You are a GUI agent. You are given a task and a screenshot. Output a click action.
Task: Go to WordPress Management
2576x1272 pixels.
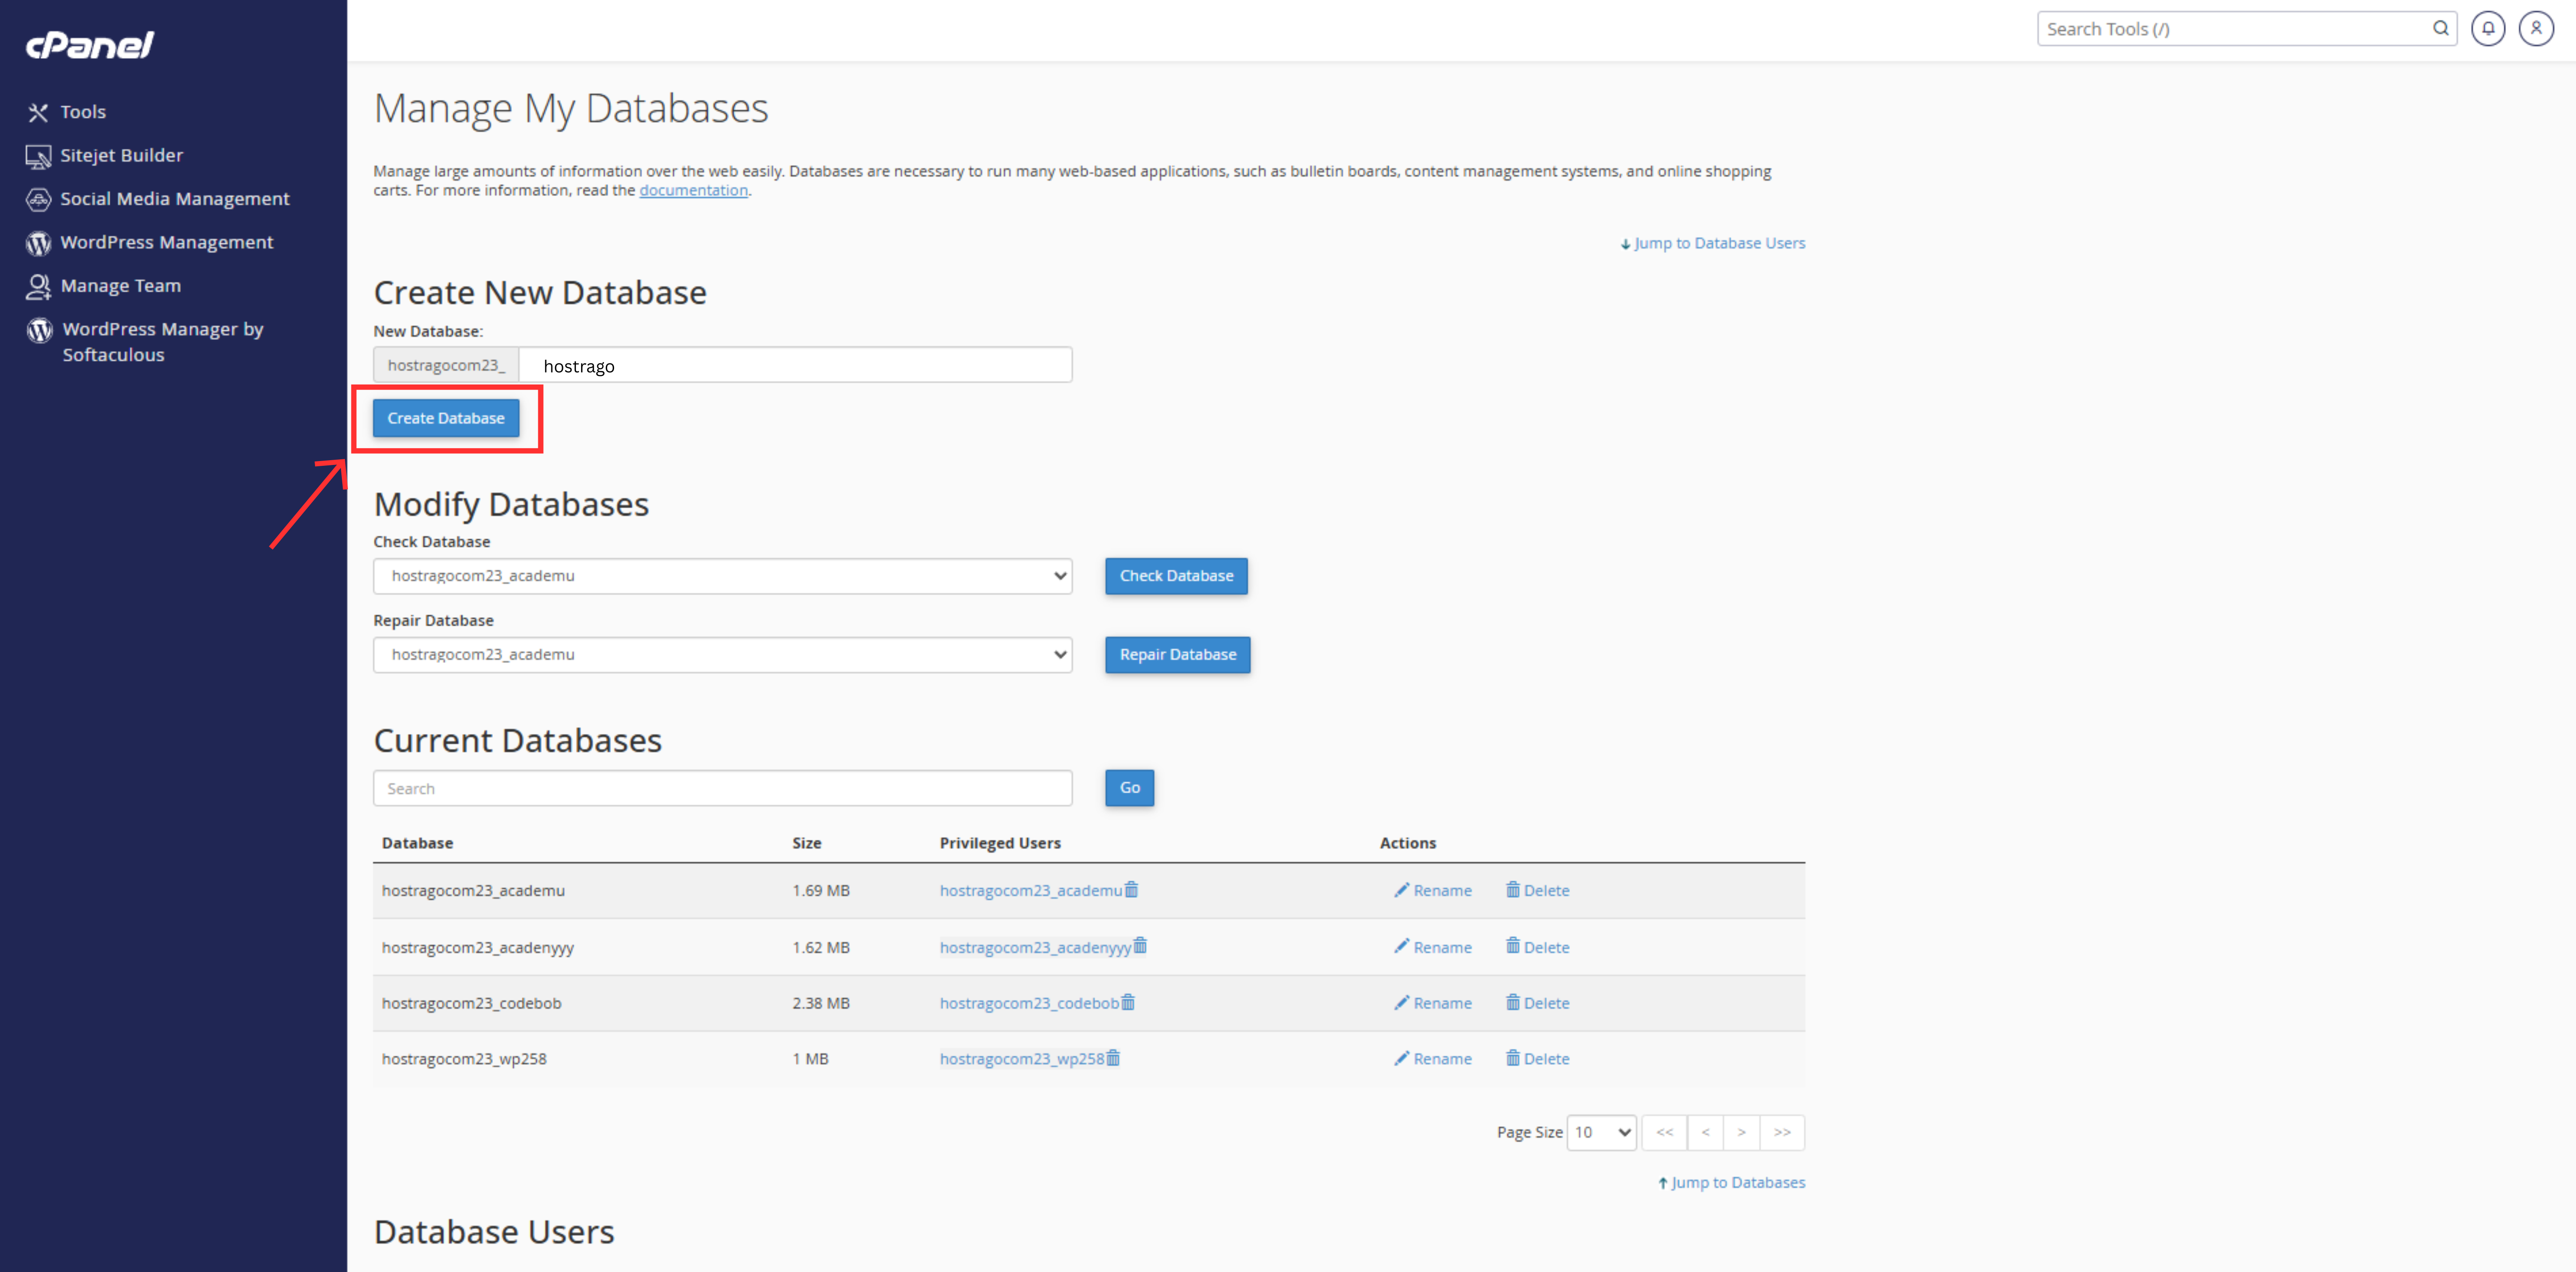(150, 243)
